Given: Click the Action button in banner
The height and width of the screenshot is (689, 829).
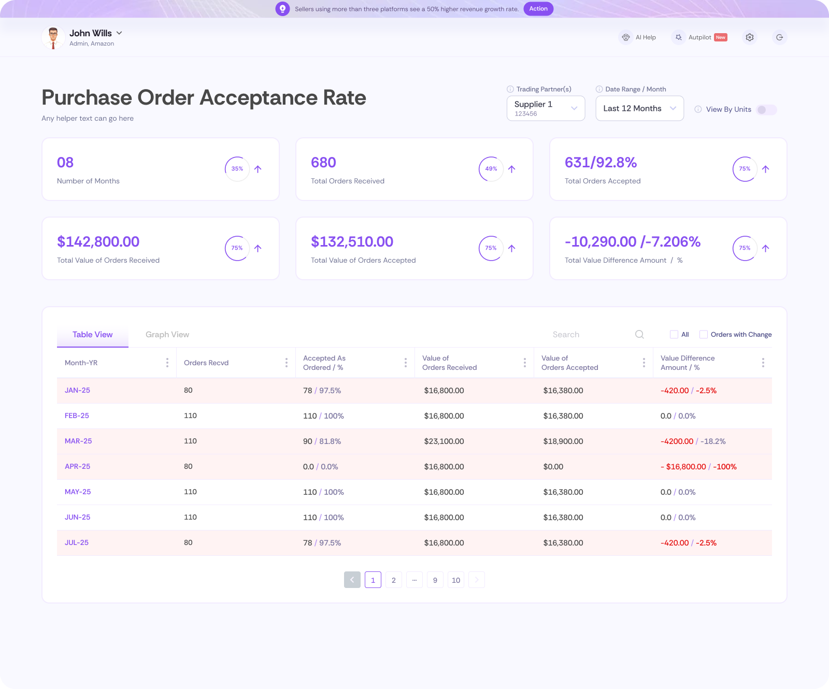Looking at the screenshot, I should 538,9.
